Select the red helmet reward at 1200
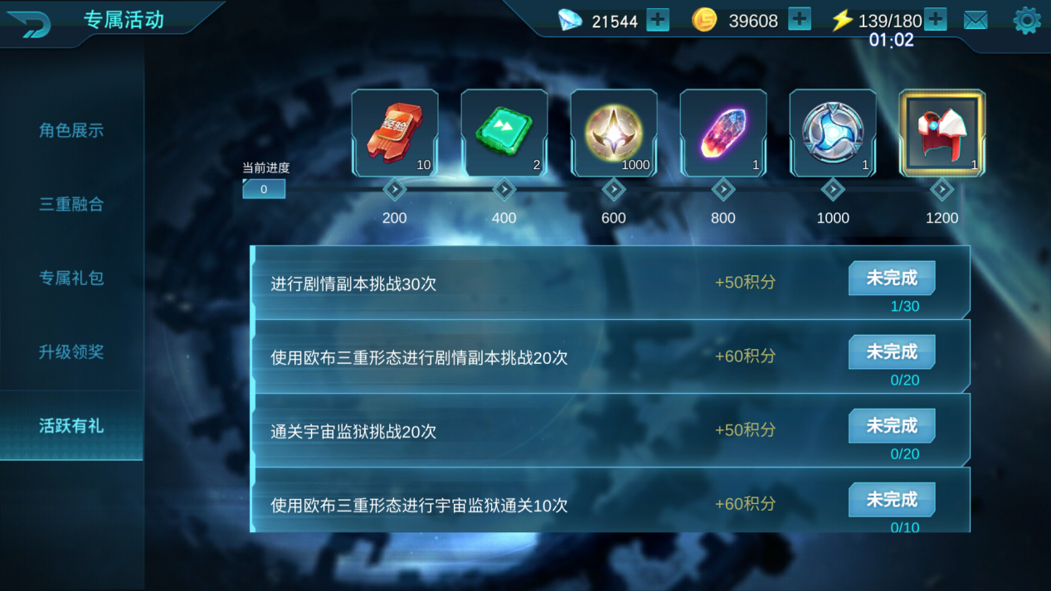Screen dimensions: 1051x591 (942, 133)
